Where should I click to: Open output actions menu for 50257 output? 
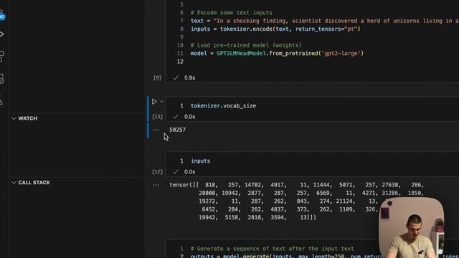pyautogui.click(x=156, y=130)
